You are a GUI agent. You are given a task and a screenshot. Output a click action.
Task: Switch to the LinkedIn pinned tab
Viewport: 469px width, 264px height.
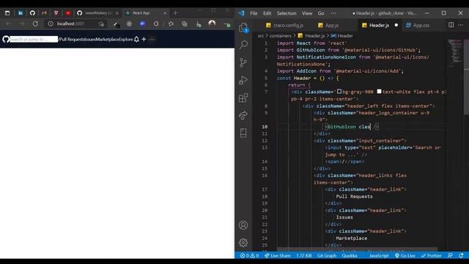[20, 13]
